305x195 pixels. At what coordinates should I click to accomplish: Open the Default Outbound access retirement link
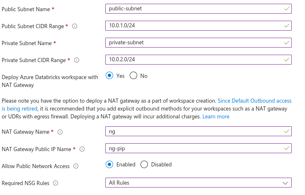tap(254, 101)
